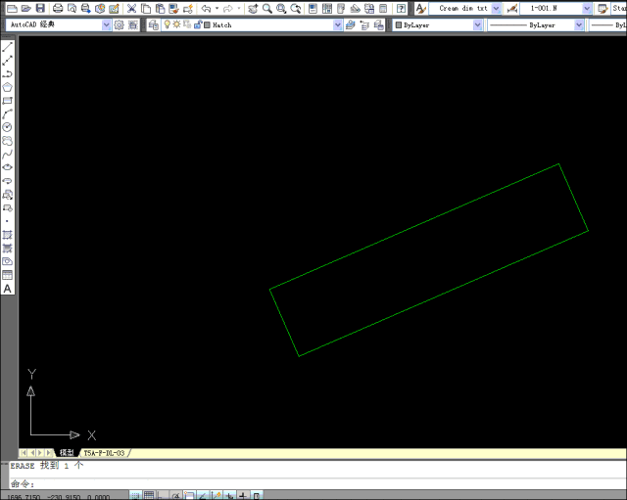Expand the Cream dim txt text style dropdown
Viewport: 627px width, 500px height.
[496, 8]
